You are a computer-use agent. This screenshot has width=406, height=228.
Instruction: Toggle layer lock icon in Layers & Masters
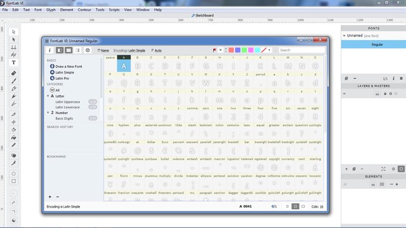pyautogui.click(x=385, y=94)
